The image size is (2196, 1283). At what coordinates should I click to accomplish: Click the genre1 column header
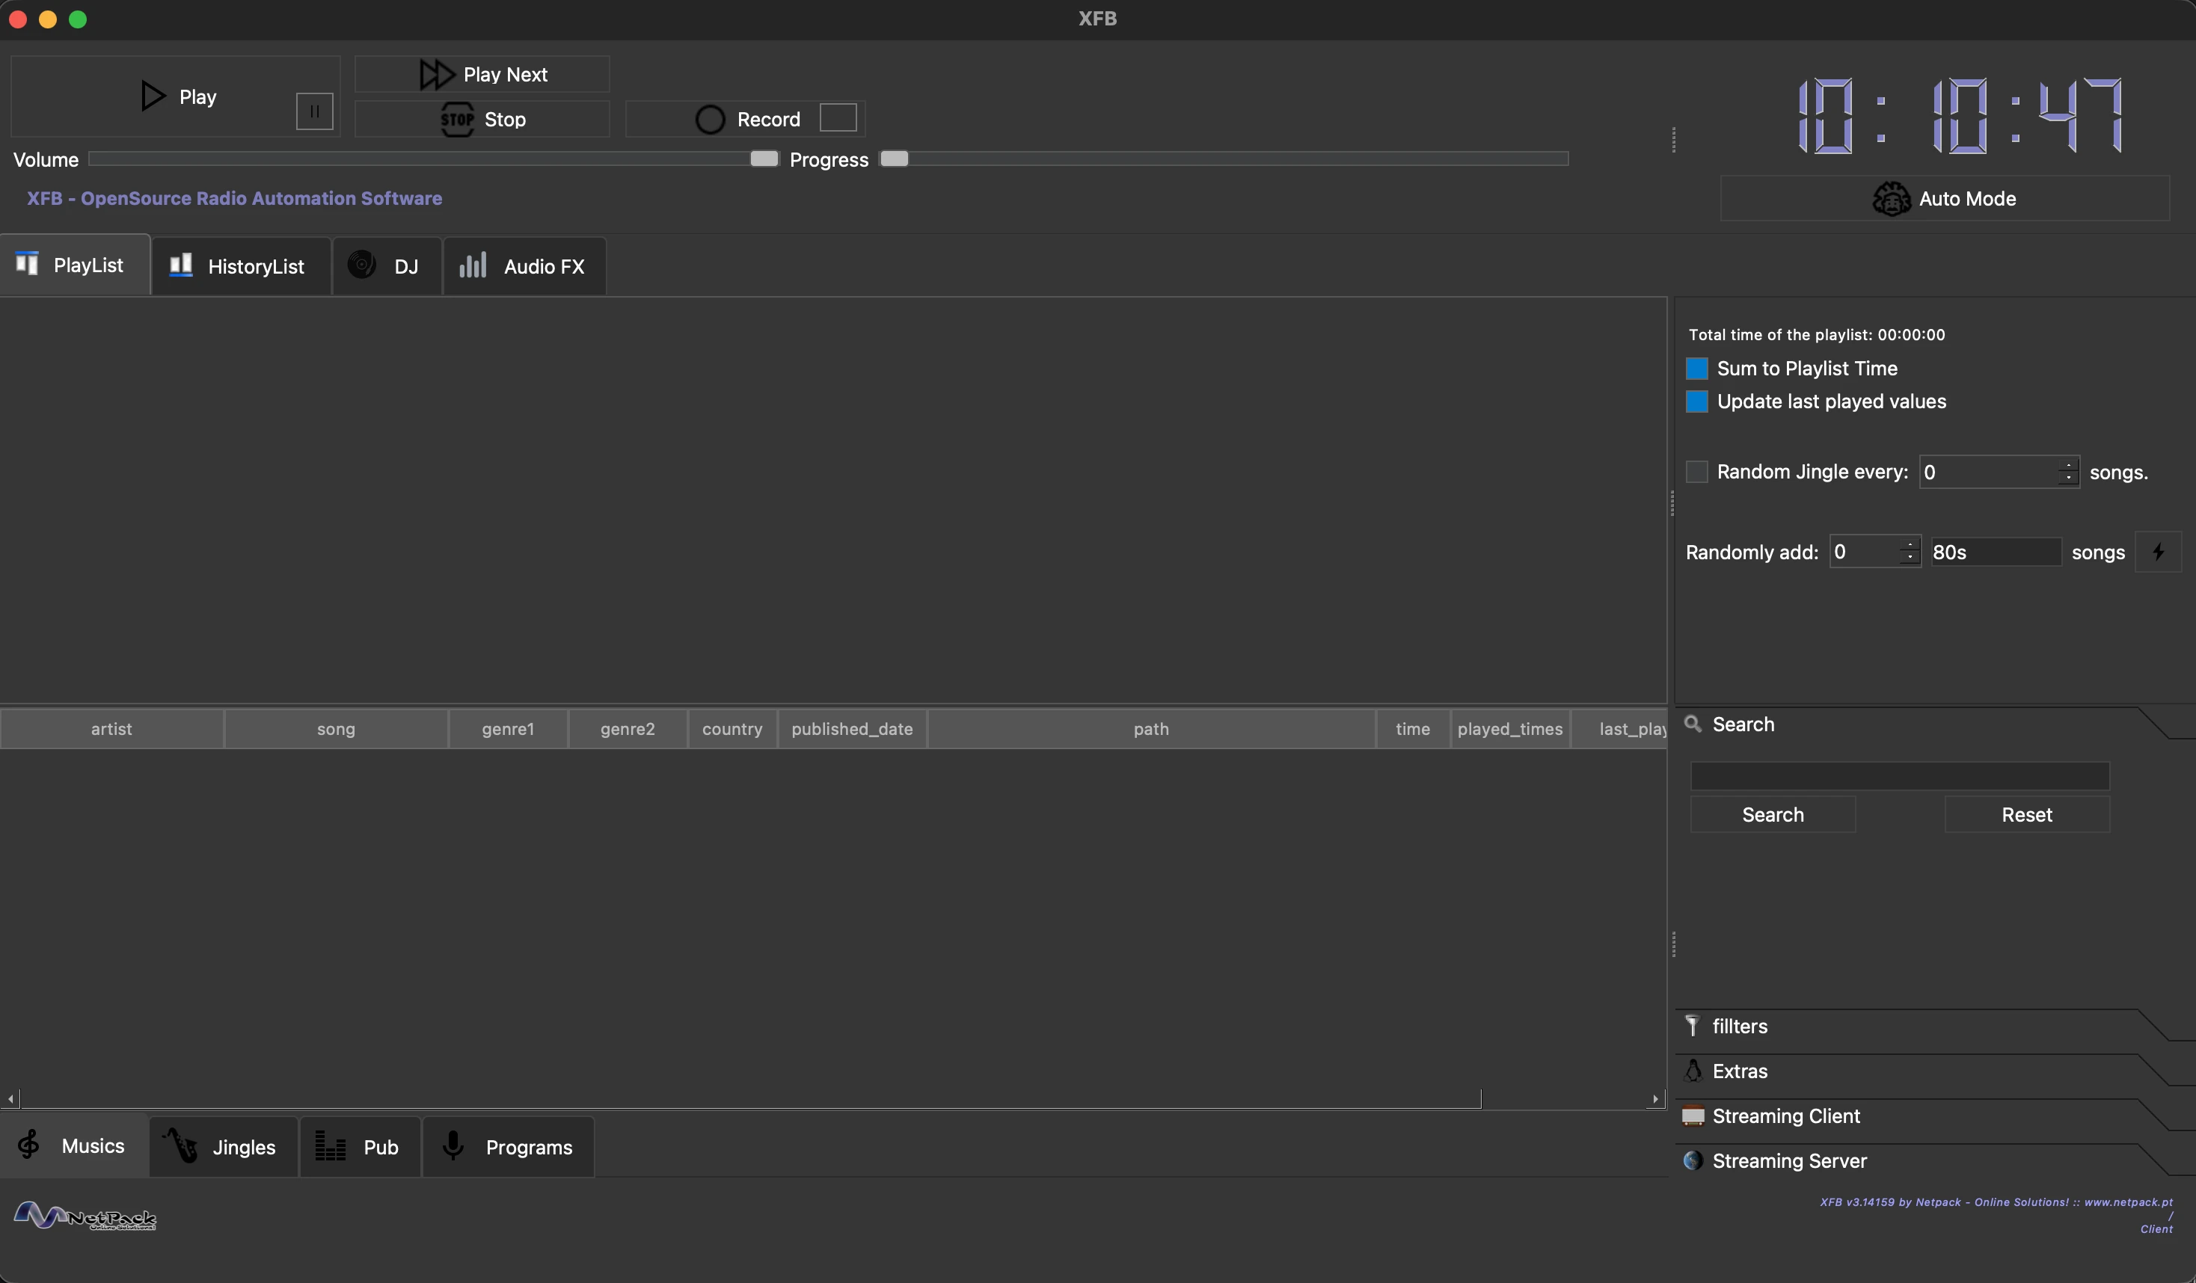coord(508,729)
